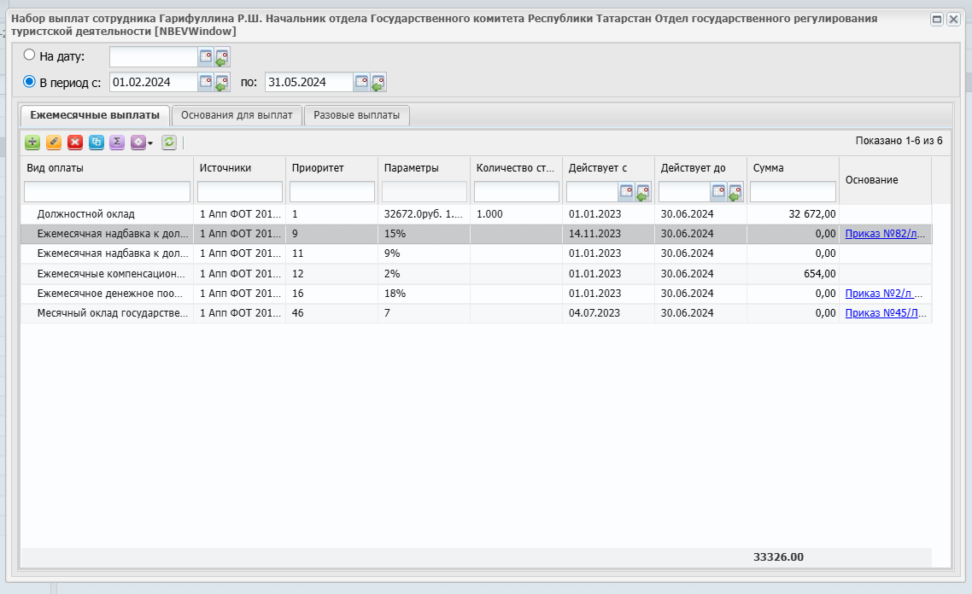Click the Количество ст... filter field
972x594 pixels.
[x=517, y=191]
